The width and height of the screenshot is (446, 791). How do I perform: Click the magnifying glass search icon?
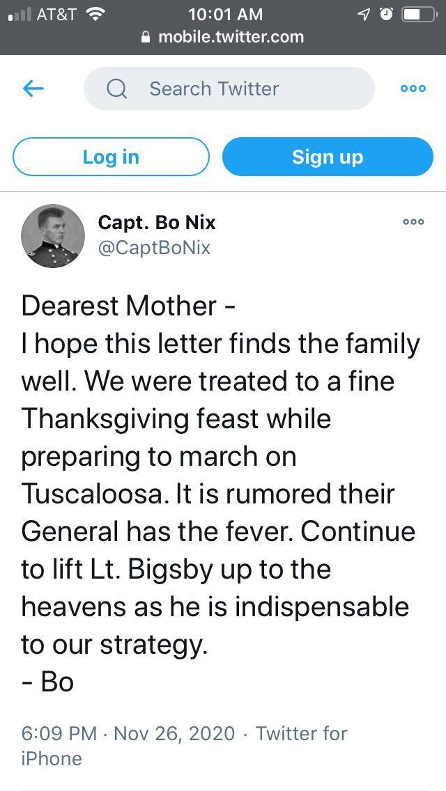tap(116, 88)
